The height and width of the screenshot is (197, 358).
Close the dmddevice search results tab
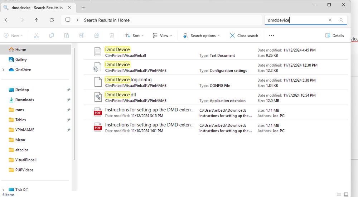click(x=69, y=8)
